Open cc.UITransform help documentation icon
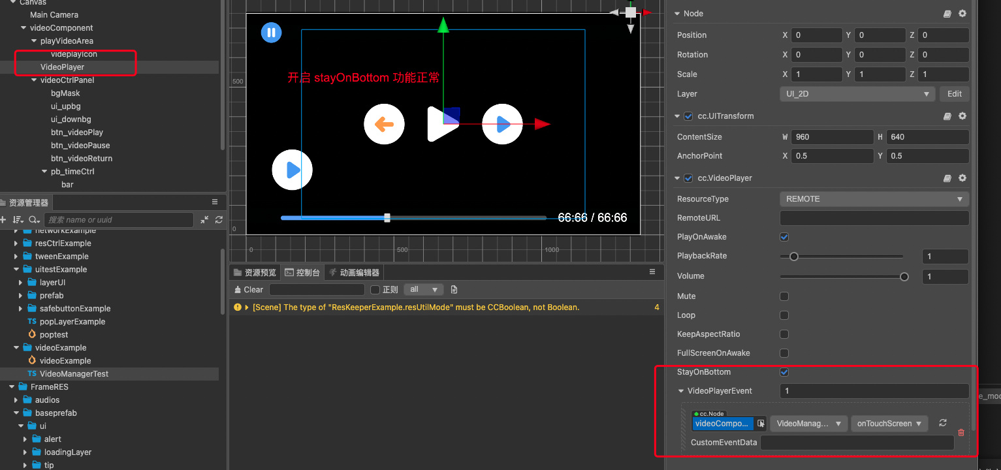This screenshot has height=470, width=1001. [947, 116]
